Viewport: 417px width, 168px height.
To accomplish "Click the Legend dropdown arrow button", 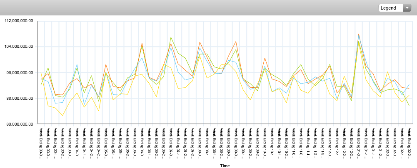I will pyautogui.click(x=407, y=8).
